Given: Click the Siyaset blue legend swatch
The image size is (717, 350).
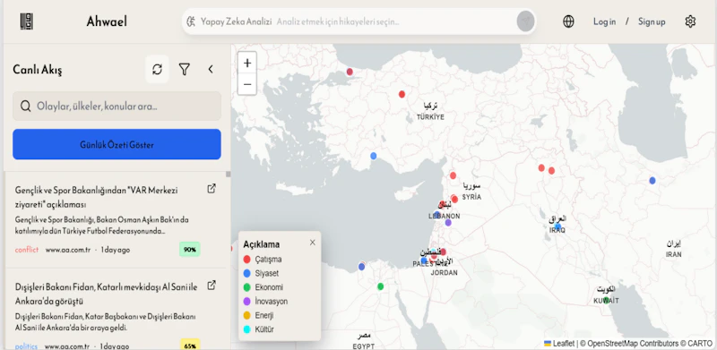Looking at the screenshot, I should tap(247, 273).
